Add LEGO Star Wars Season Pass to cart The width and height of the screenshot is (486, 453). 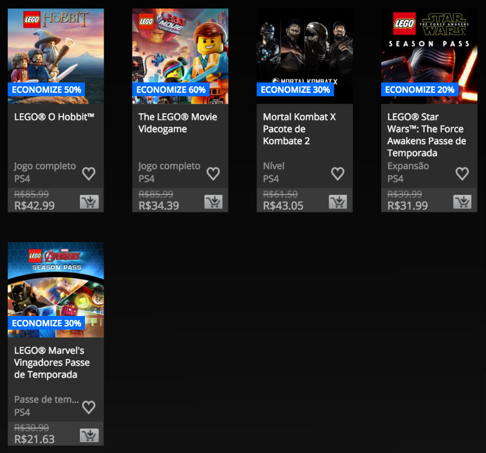(462, 202)
